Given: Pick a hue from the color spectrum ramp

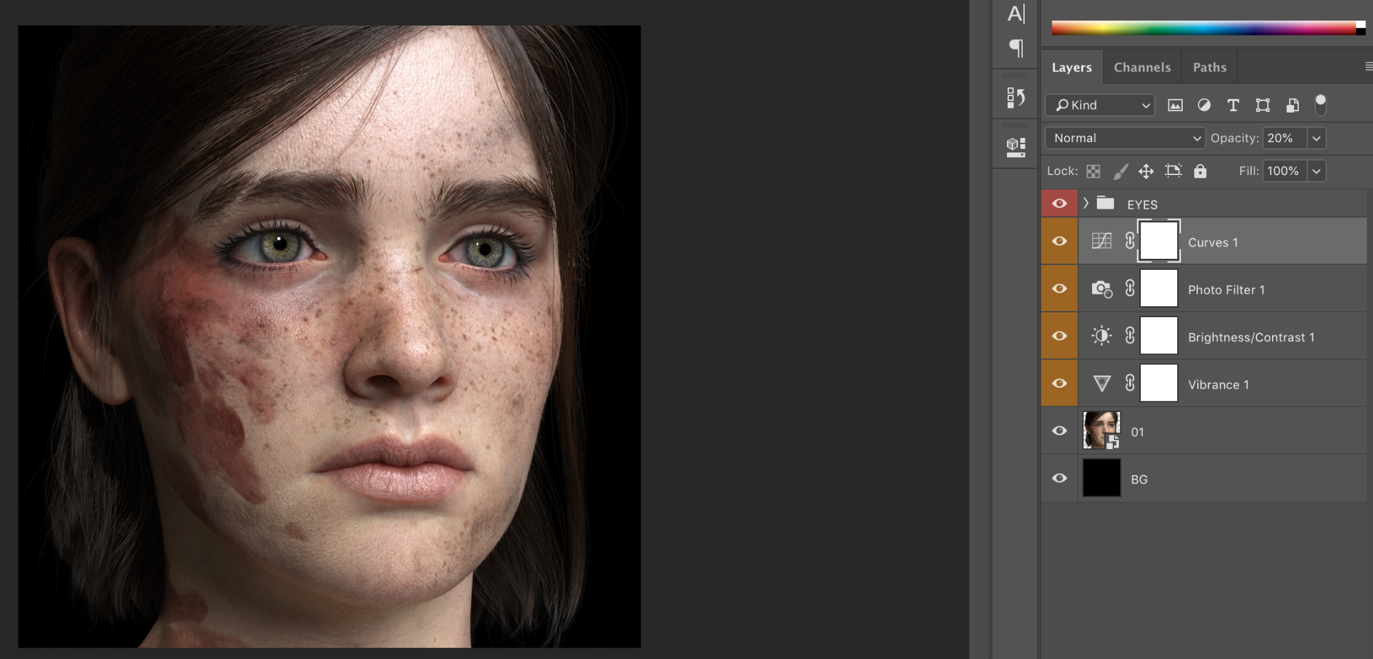Looking at the screenshot, I should tap(1203, 27).
